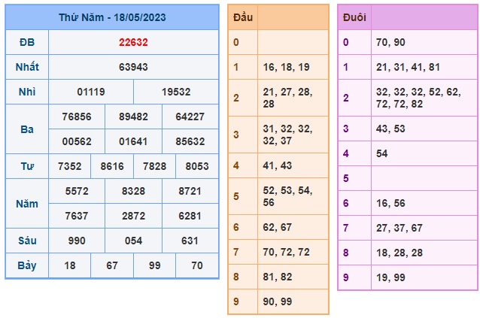Select number 18 in the Bảy row

[x=70, y=265]
